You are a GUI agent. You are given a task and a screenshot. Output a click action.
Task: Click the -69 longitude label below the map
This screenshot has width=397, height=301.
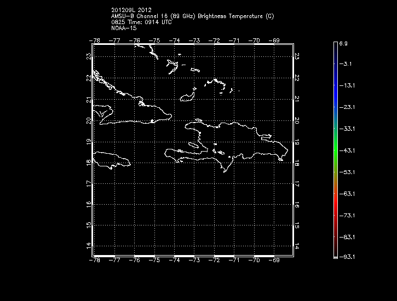coord(274,260)
